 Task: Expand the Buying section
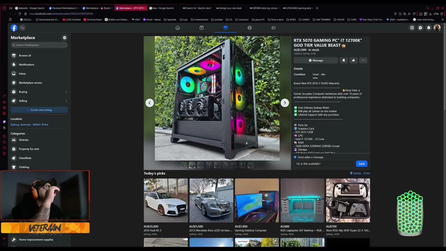pyautogui.click(x=39, y=92)
